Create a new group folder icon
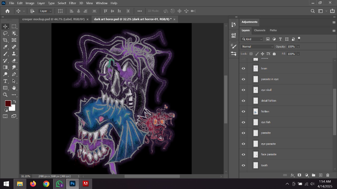 click(x=314, y=175)
